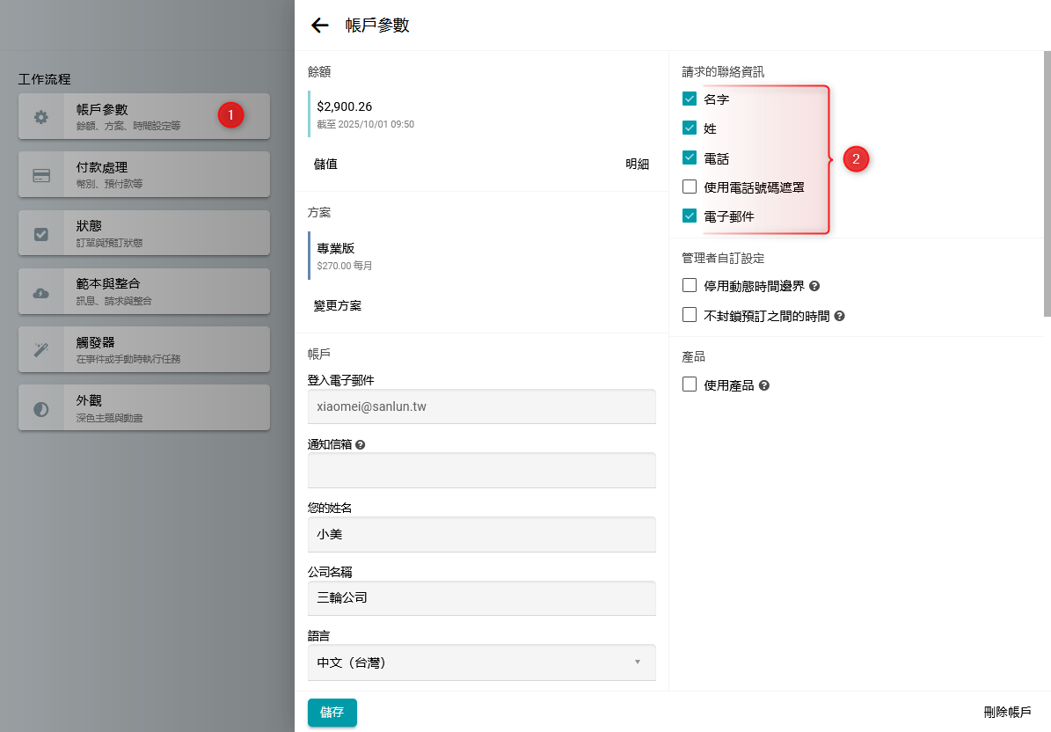Viewport: 1051px width, 732px height.
Task: Click the cloud icon for 範本與整合
Action: 41,292
